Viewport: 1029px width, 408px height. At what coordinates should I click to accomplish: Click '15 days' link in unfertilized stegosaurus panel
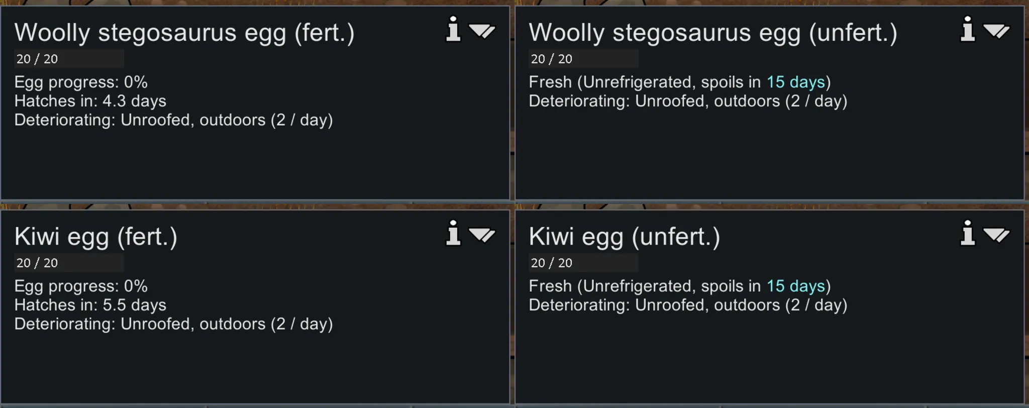pyautogui.click(x=796, y=82)
